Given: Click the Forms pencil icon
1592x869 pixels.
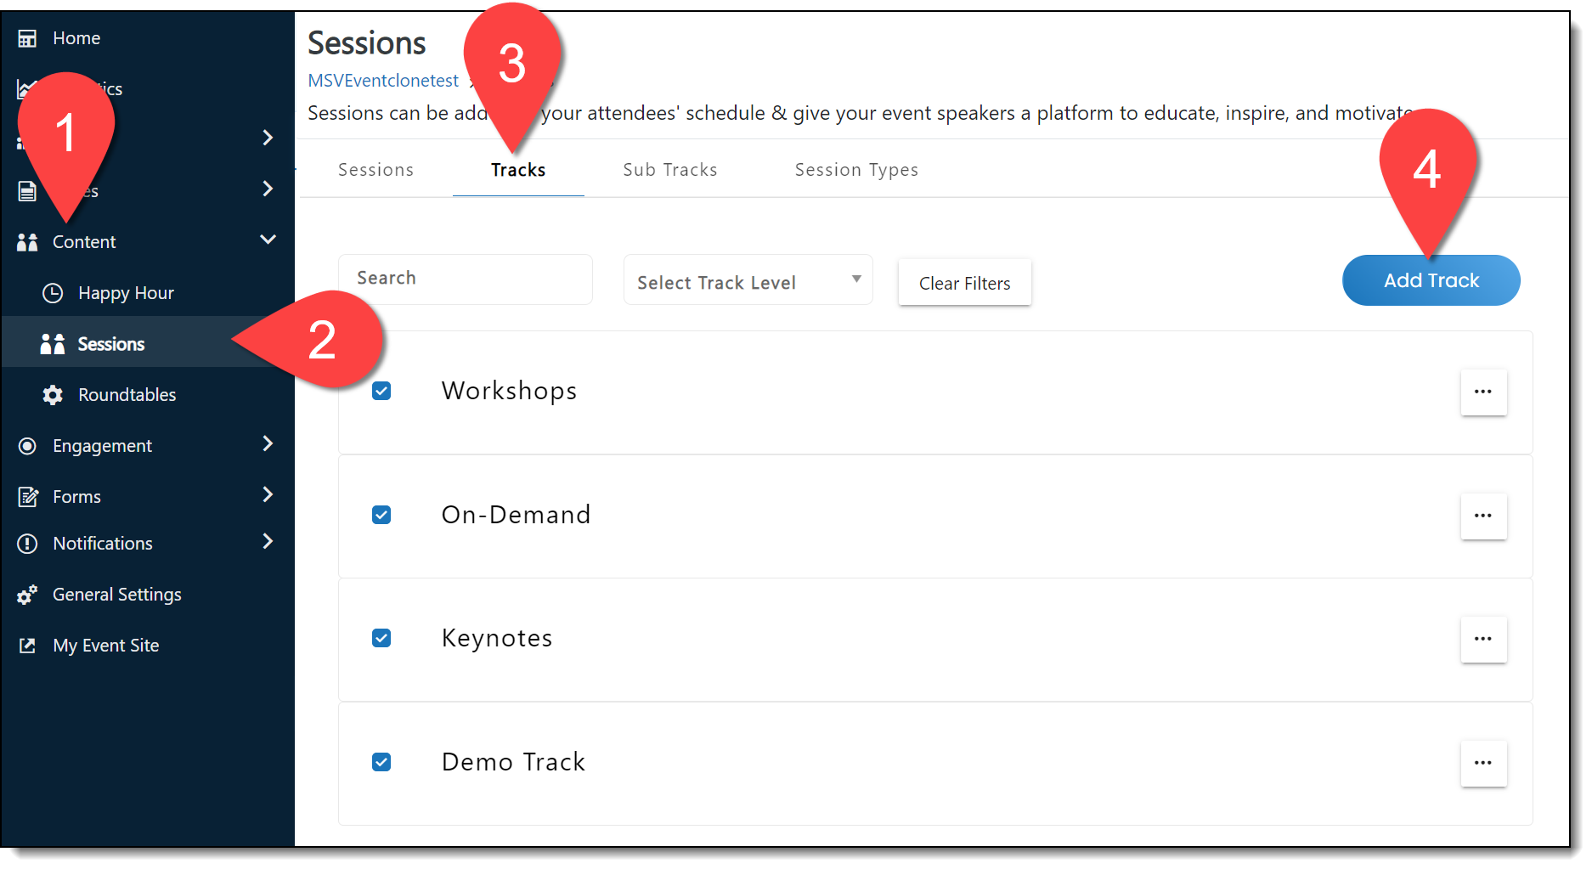Looking at the screenshot, I should tap(28, 497).
